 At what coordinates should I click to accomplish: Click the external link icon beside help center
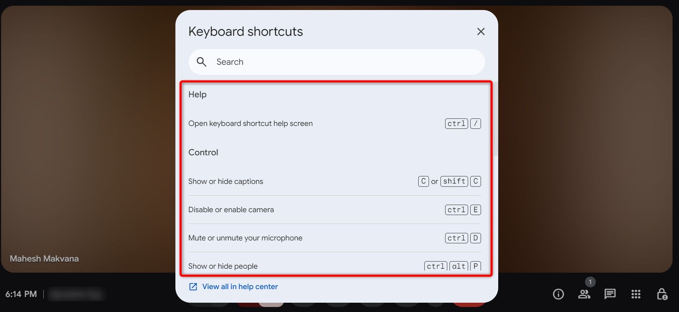(x=193, y=287)
